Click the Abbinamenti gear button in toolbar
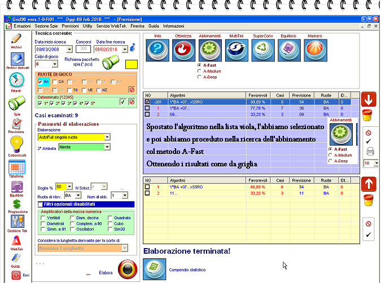Viewport: 381px width, 283px height. (210, 50)
